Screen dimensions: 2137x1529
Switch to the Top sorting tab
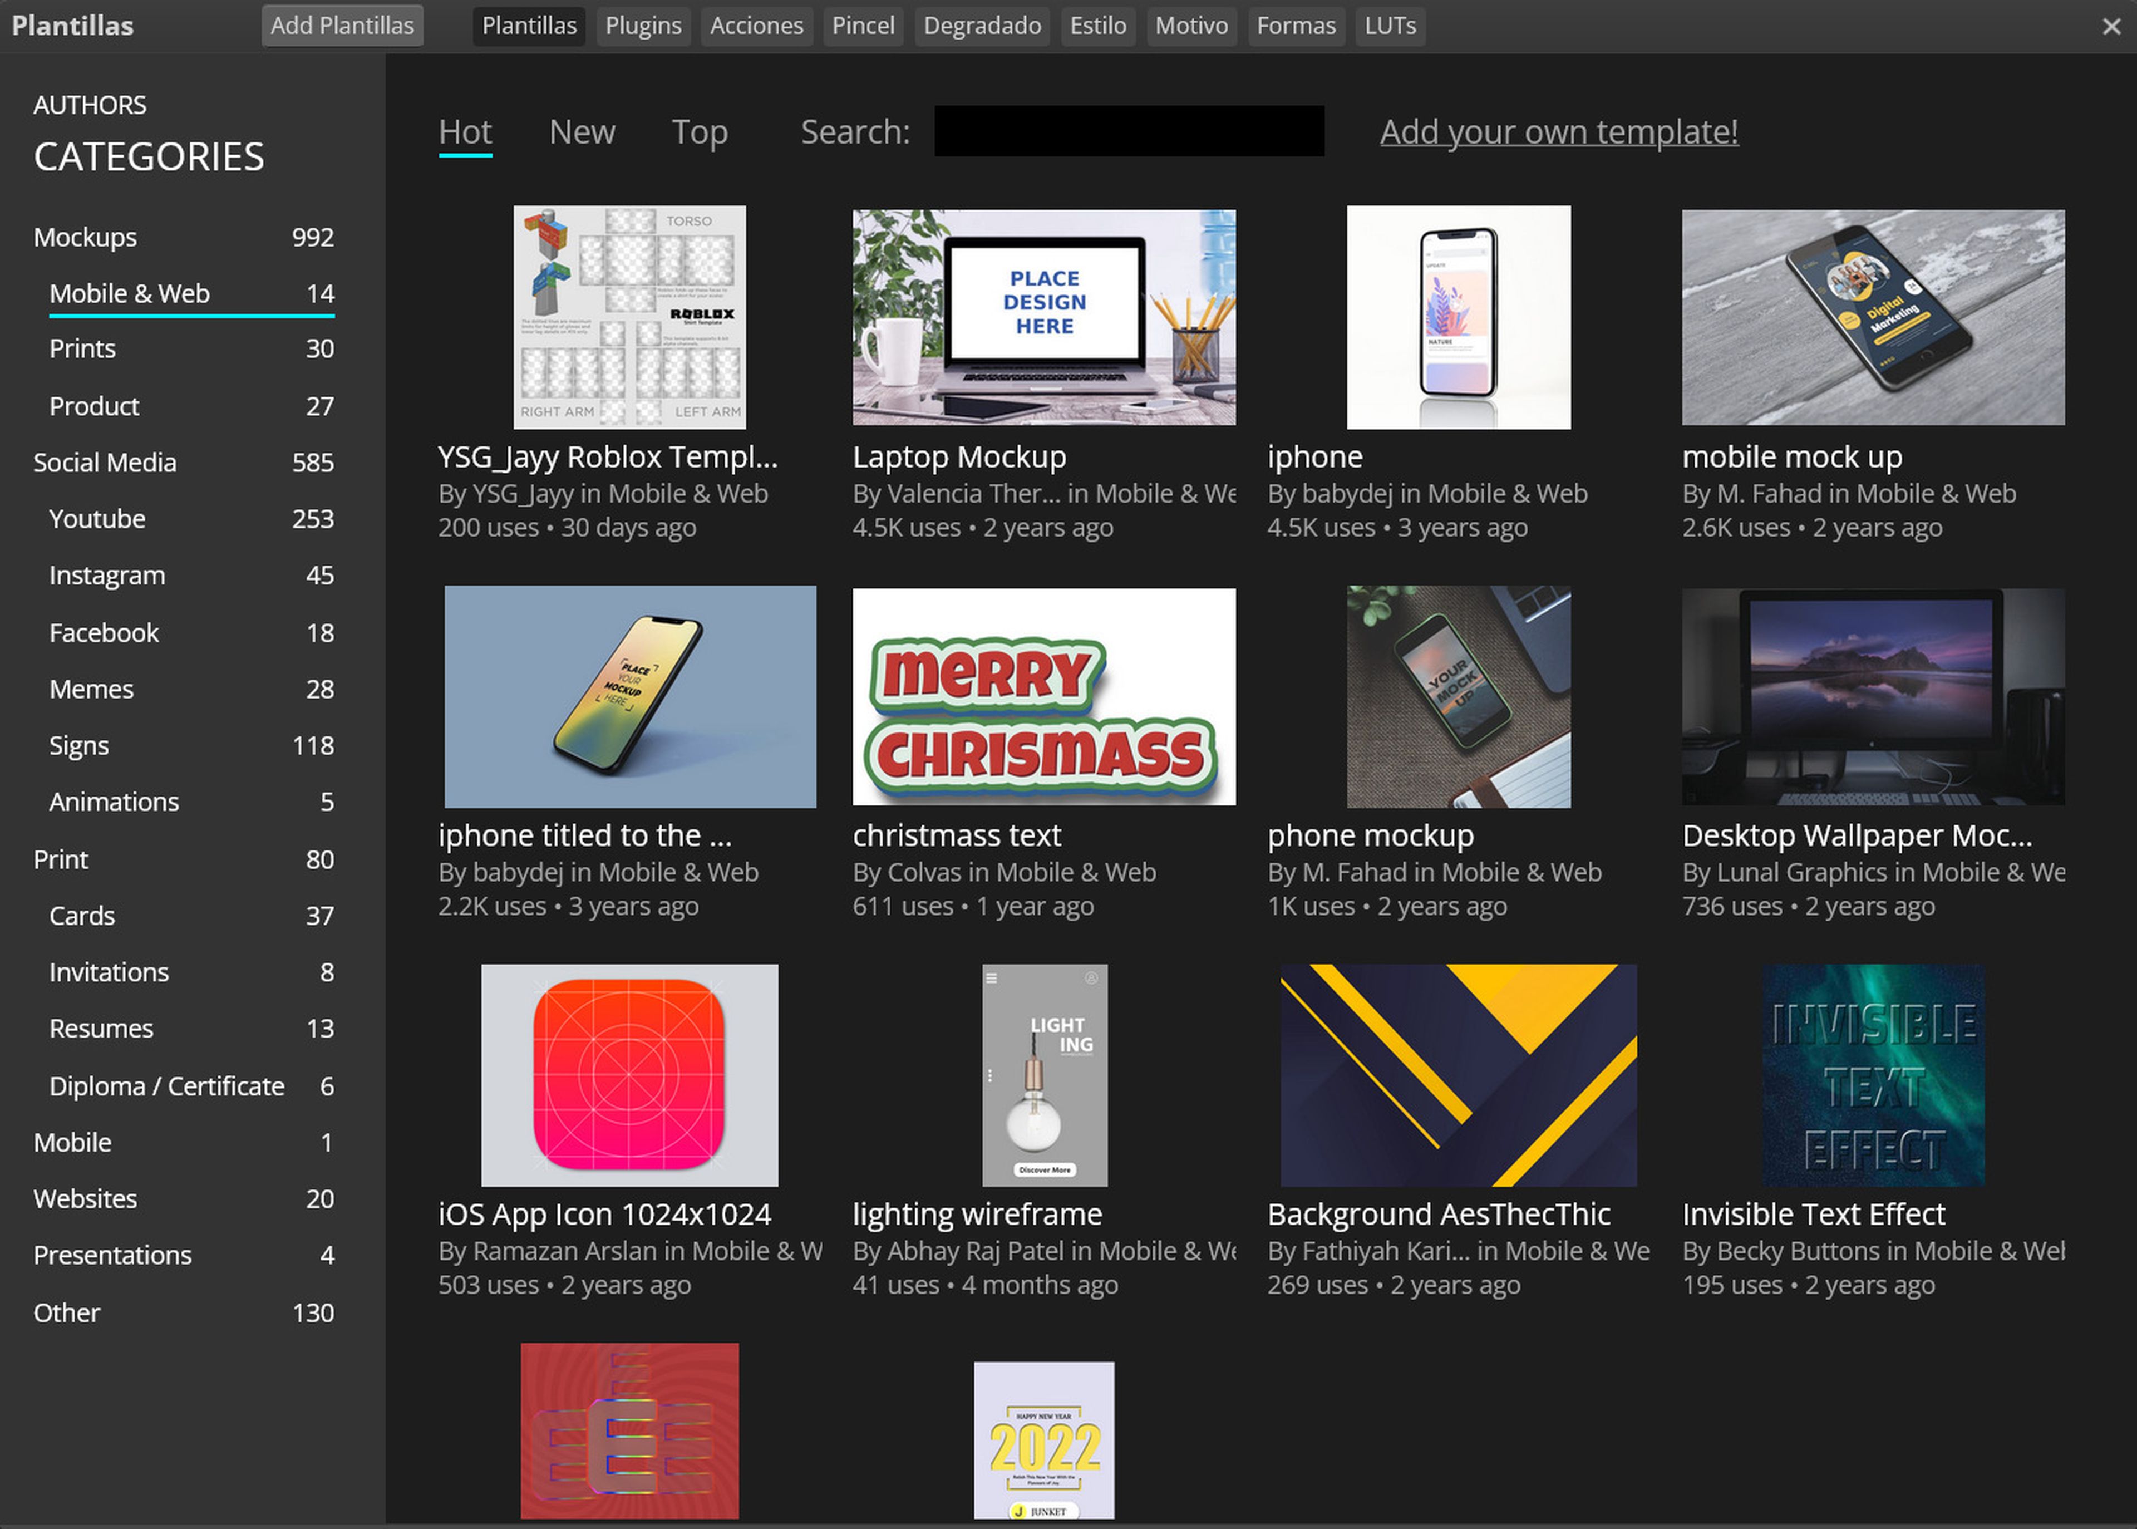(698, 132)
